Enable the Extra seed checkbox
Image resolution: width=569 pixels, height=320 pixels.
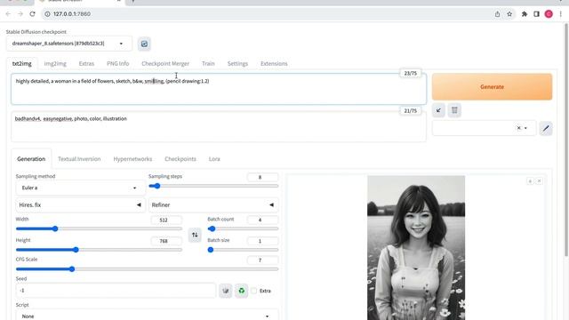[x=254, y=291]
